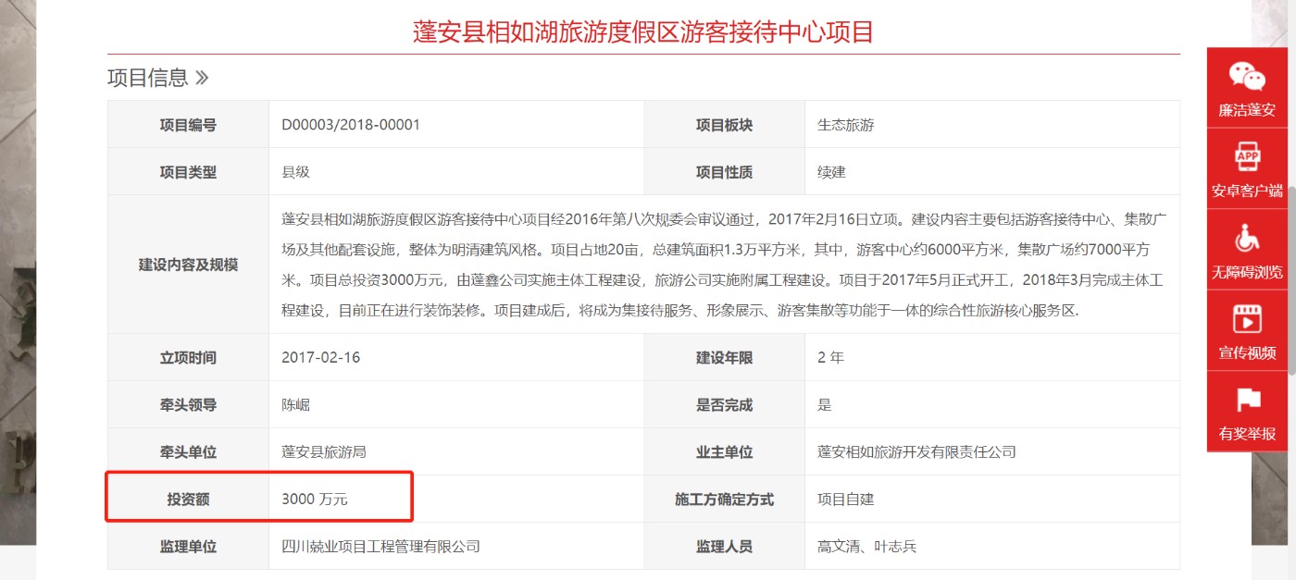Image resolution: width=1296 pixels, height=580 pixels.
Task: Open 有奖举报 via its text label
Action: point(1246,433)
